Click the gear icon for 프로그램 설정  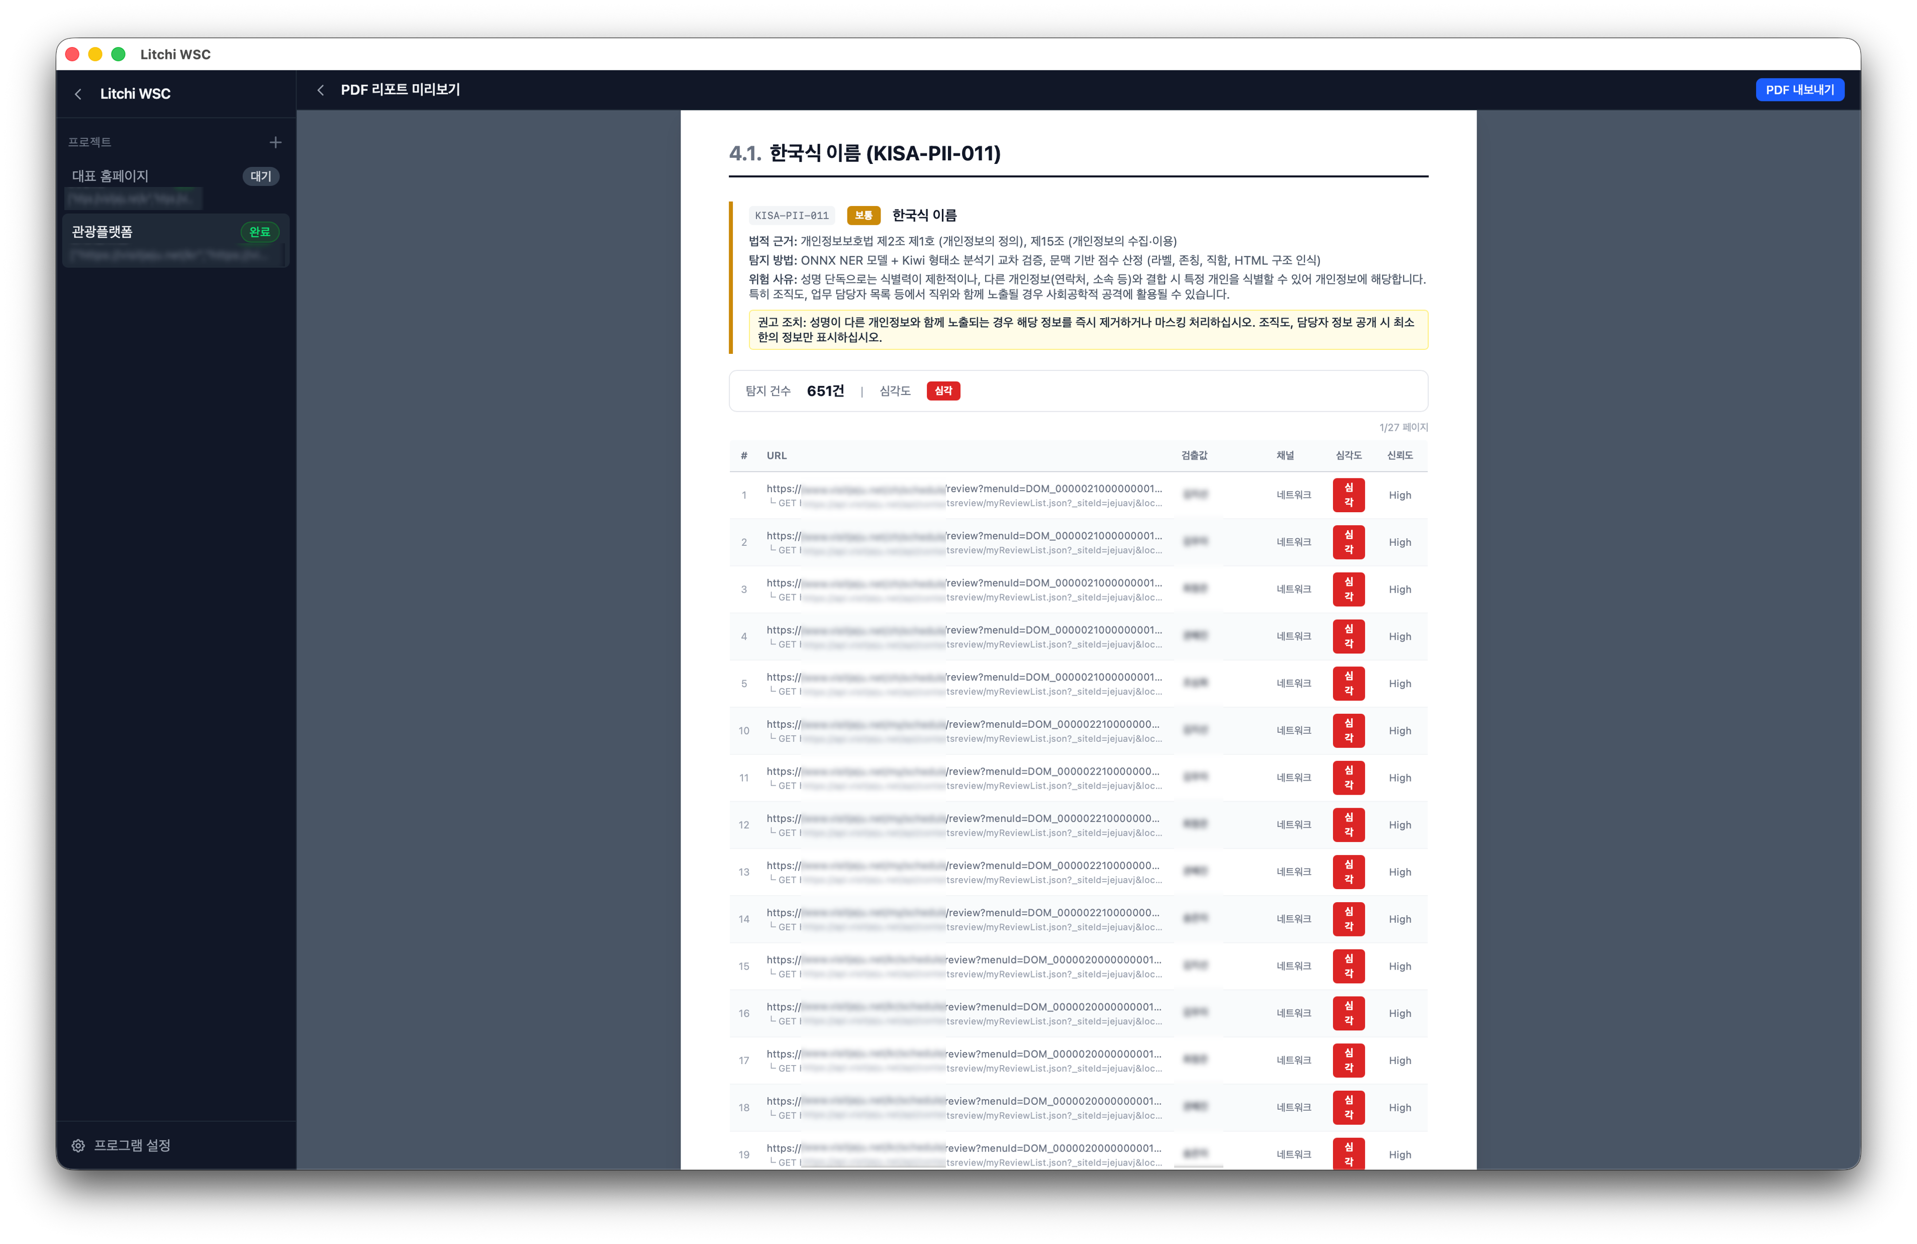pos(78,1145)
